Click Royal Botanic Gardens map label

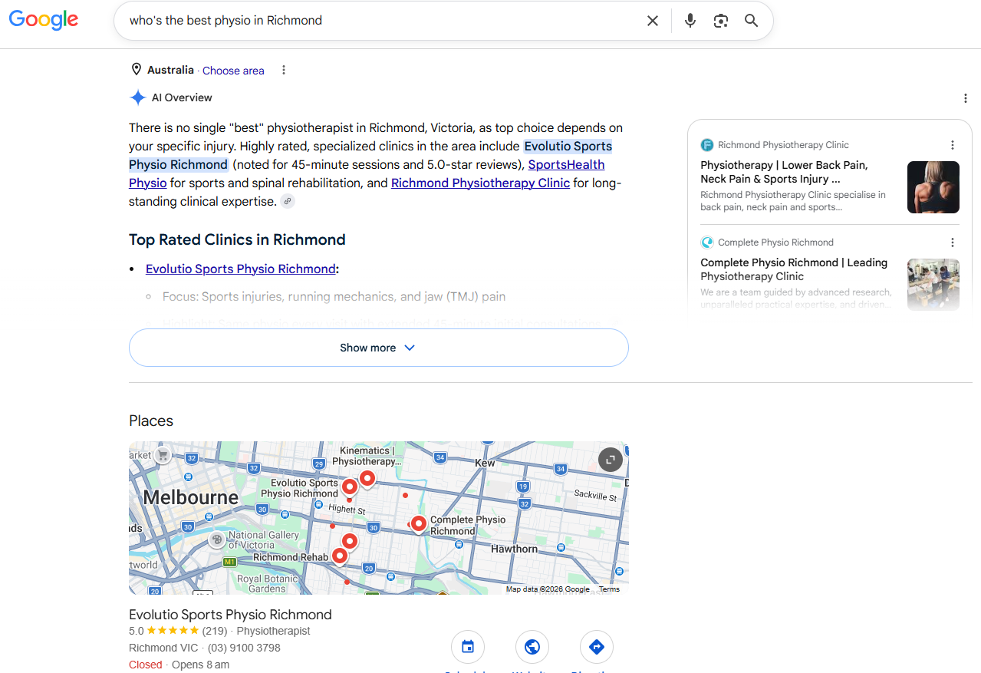[x=266, y=584]
